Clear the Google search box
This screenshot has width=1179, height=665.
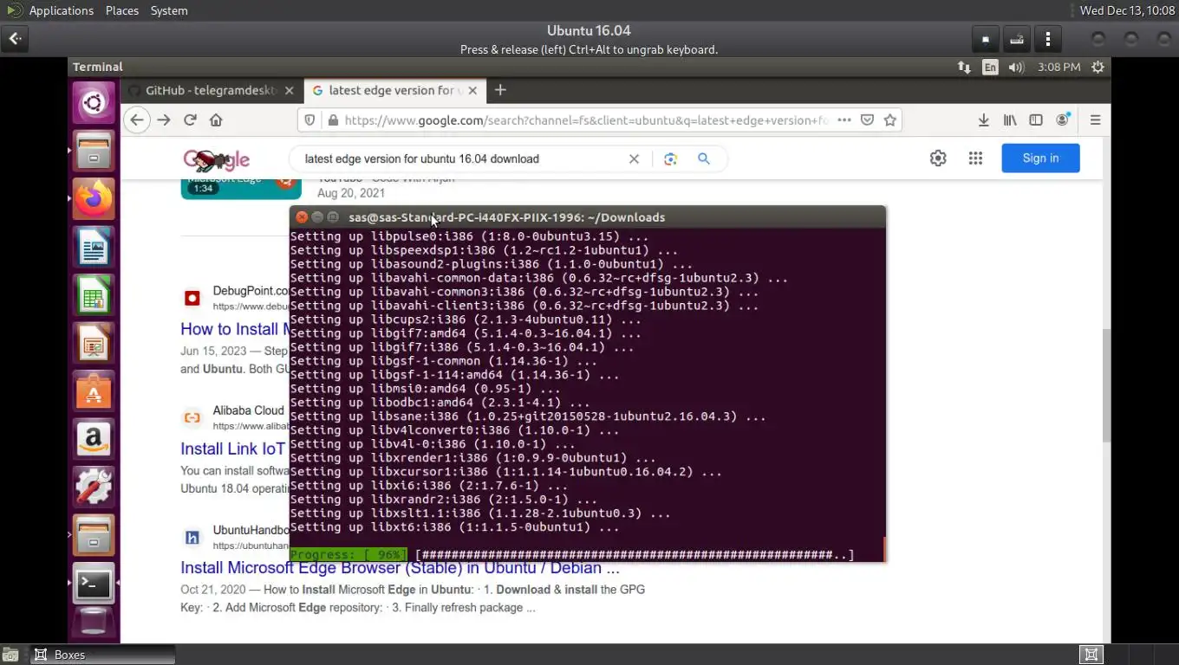[x=634, y=158]
